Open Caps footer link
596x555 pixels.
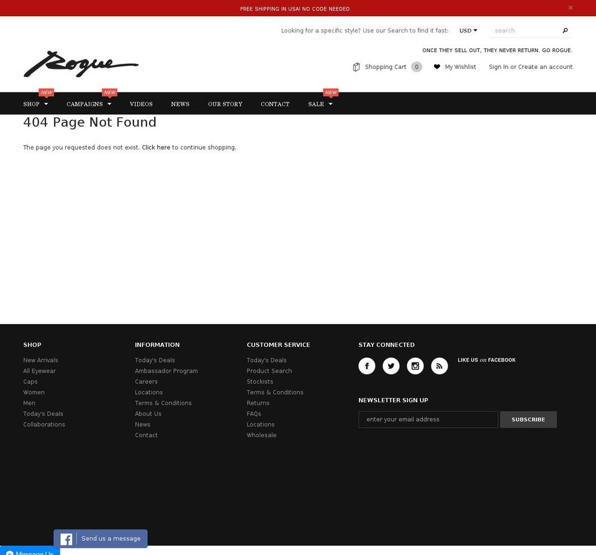pyautogui.click(x=30, y=381)
